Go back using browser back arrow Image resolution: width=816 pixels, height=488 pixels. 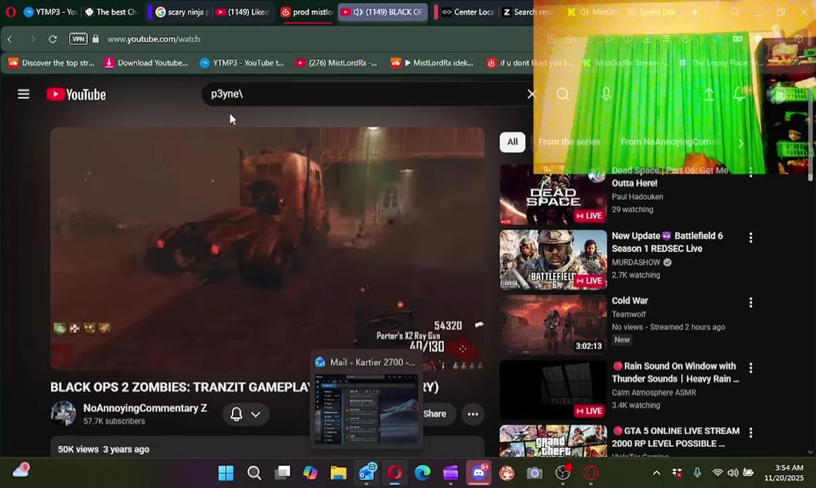click(x=9, y=39)
